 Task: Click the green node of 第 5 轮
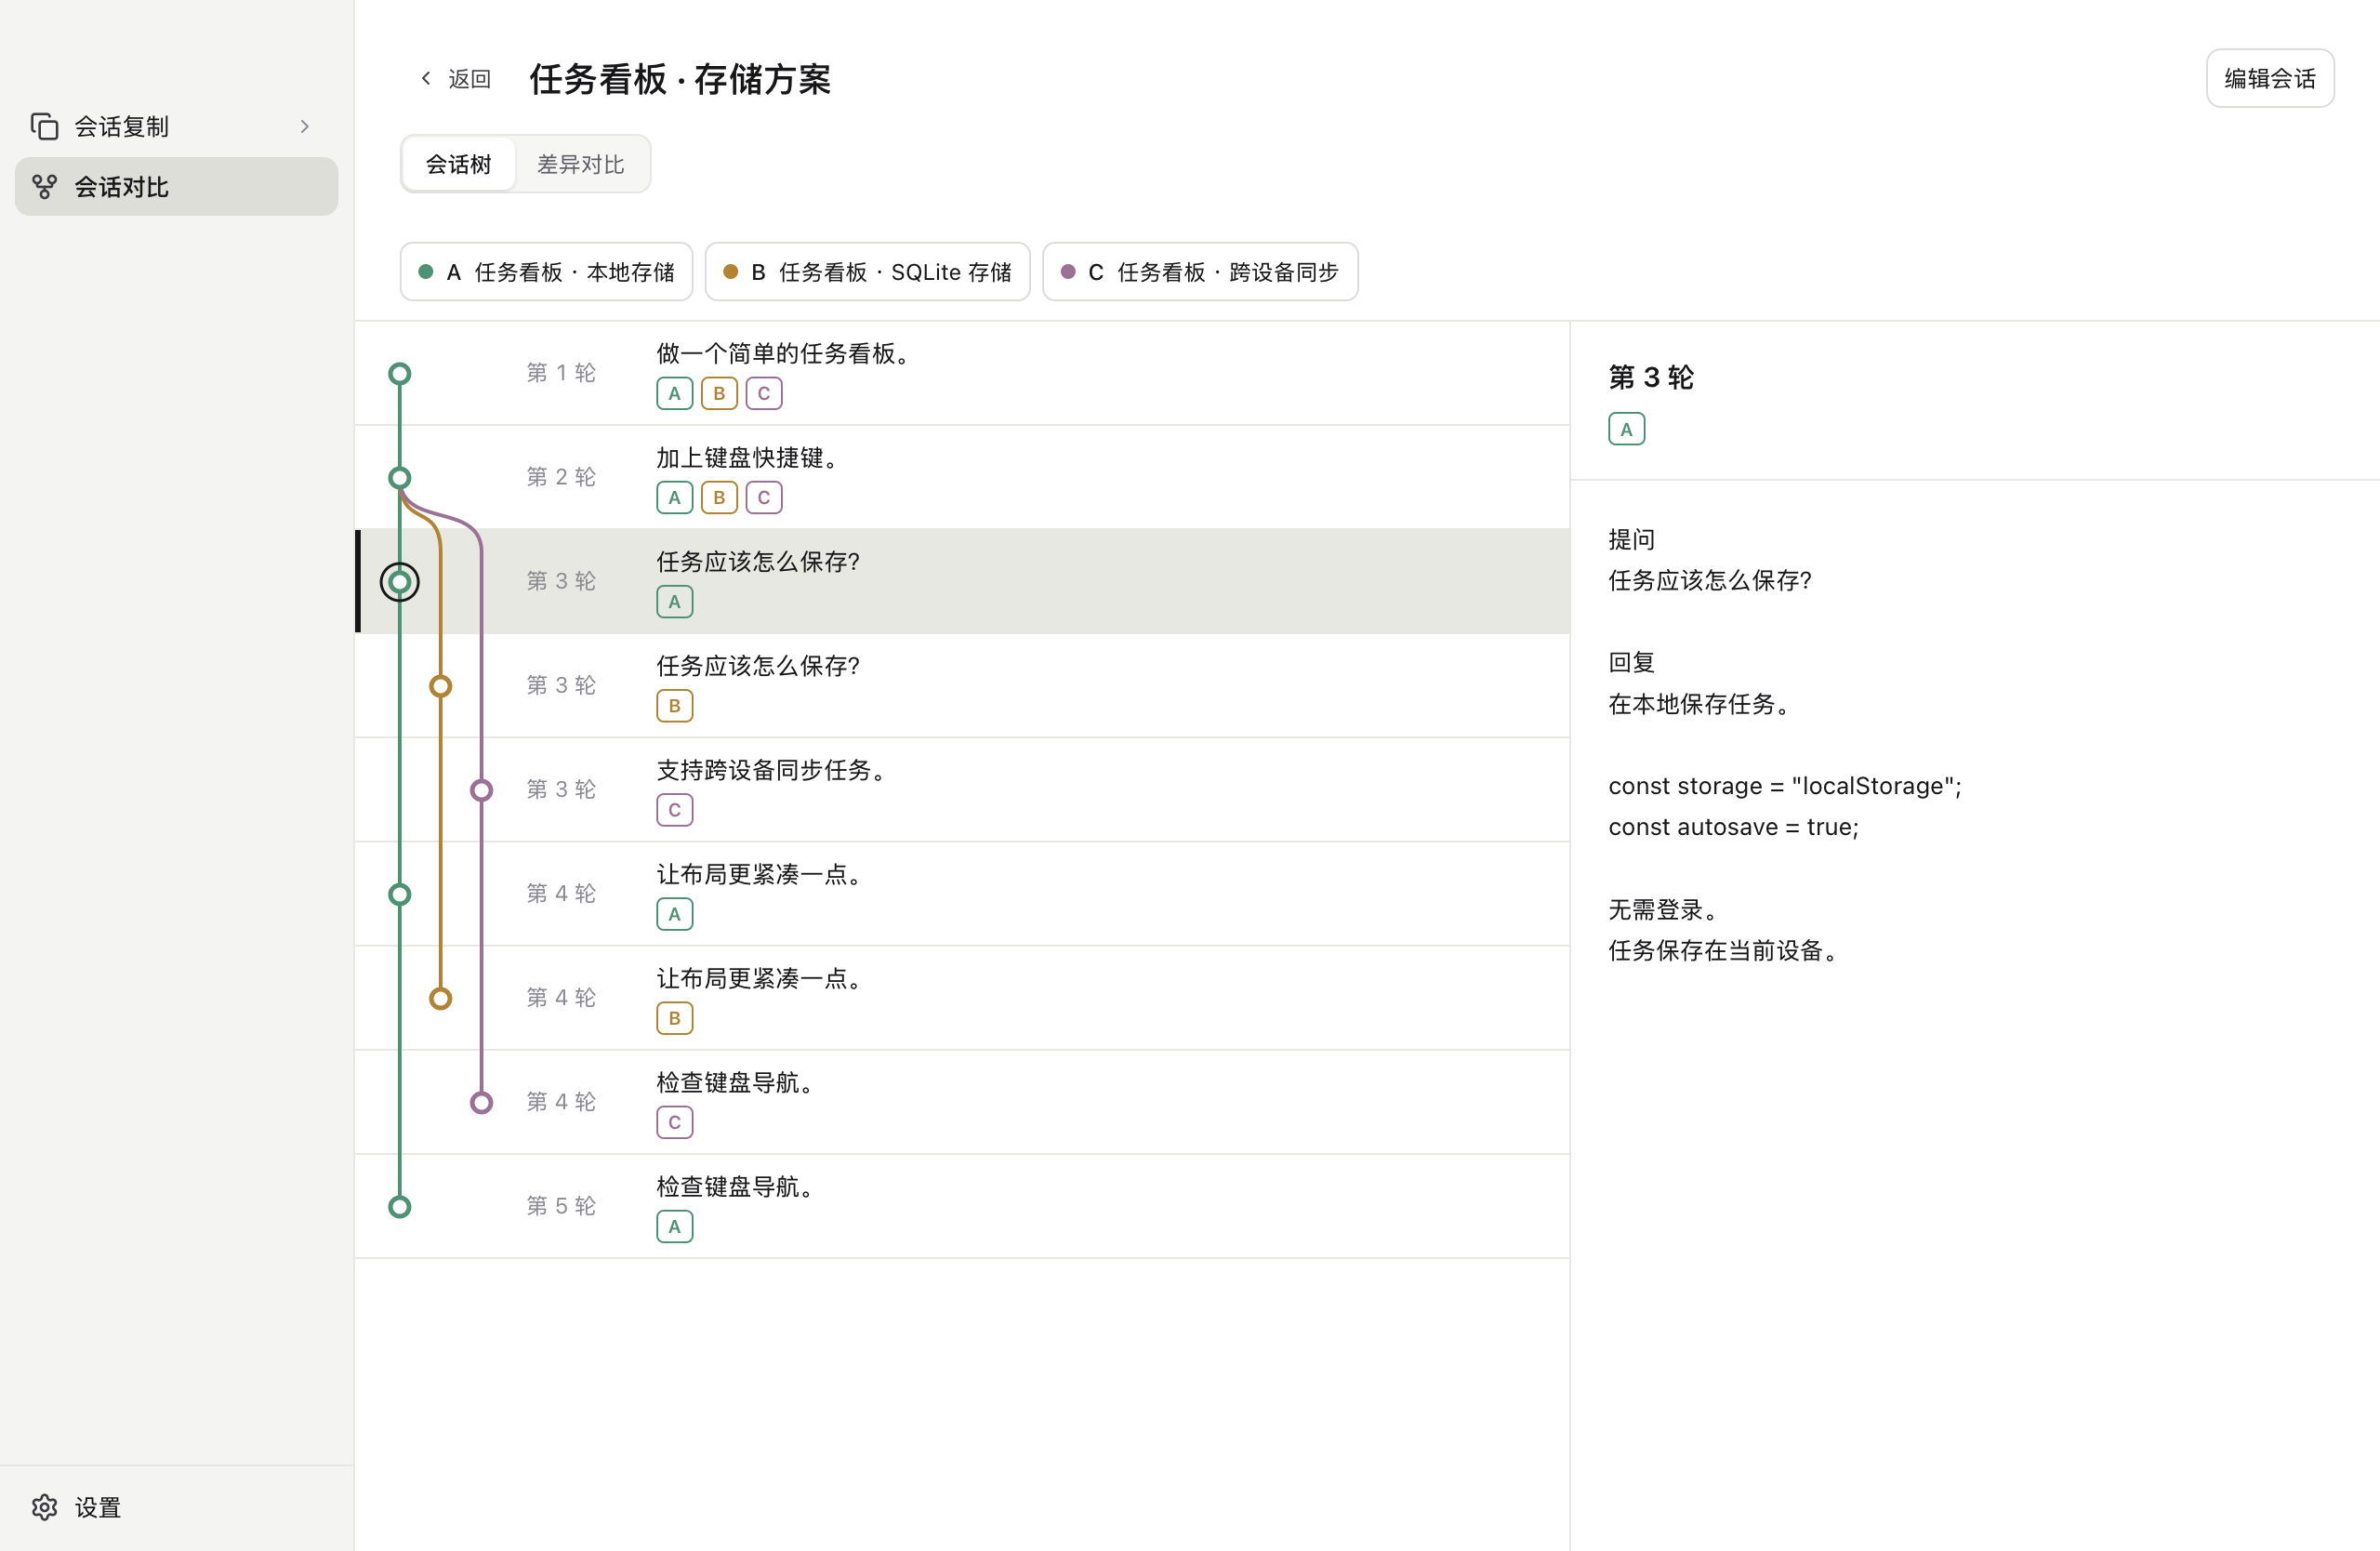tap(400, 1207)
